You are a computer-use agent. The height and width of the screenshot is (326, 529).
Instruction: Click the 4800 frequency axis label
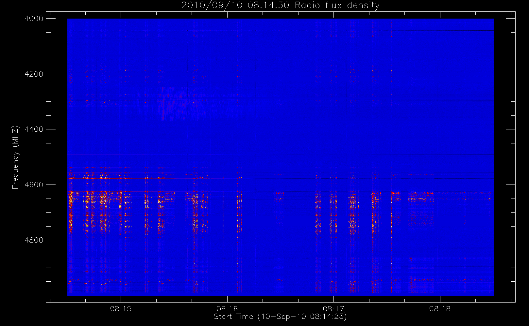[34, 240]
